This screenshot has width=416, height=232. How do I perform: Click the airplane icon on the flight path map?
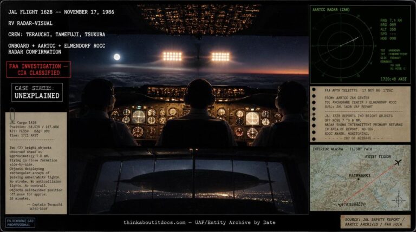[x=397, y=162]
